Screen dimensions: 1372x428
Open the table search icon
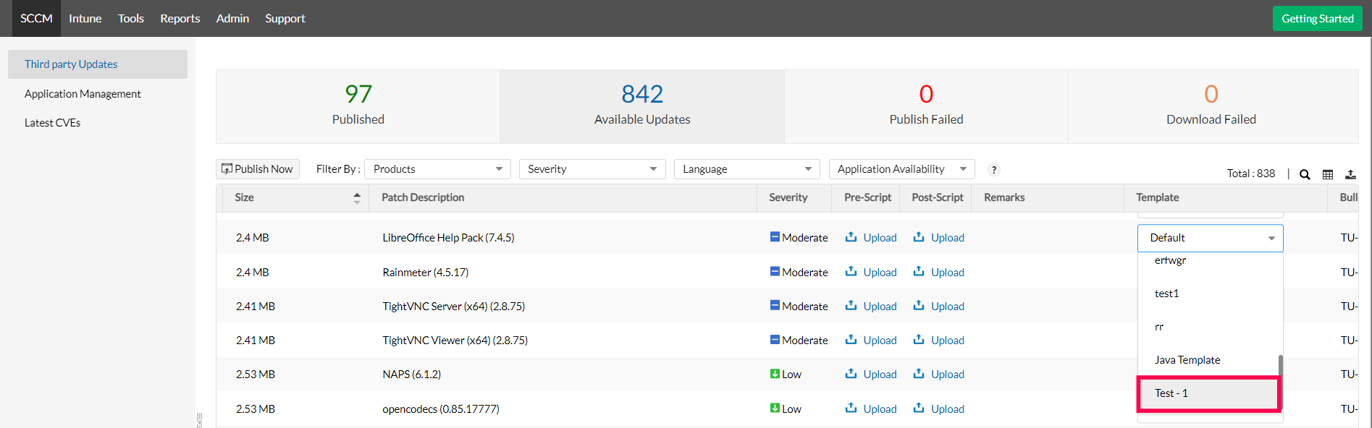pos(1305,174)
